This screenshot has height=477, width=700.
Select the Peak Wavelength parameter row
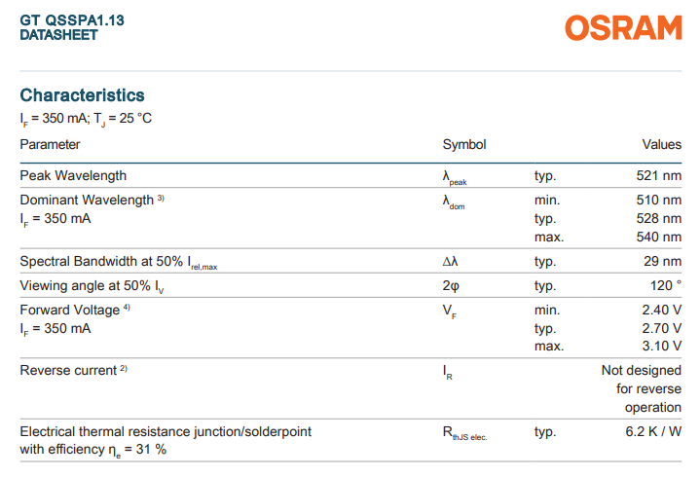click(350, 175)
